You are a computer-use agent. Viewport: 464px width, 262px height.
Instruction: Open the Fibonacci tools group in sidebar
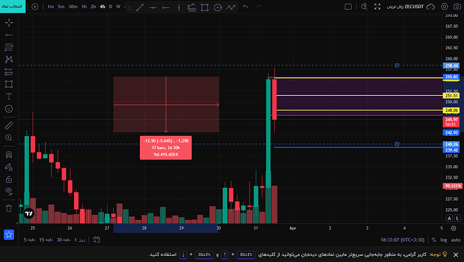(x=9, y=47)
